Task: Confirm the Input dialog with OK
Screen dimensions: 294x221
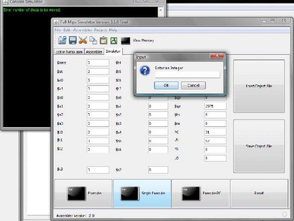Action: coord(166,85)
